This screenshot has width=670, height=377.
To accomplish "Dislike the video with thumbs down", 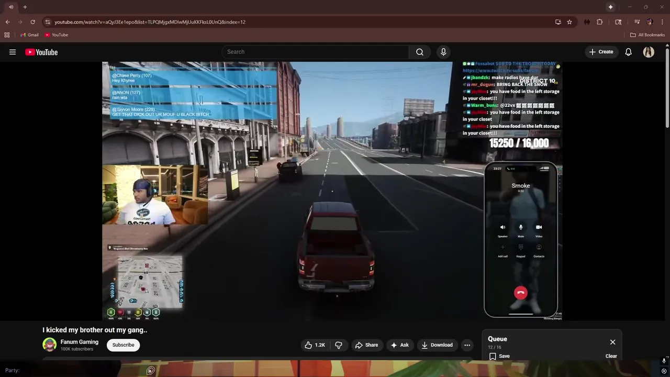I will 339,345.
